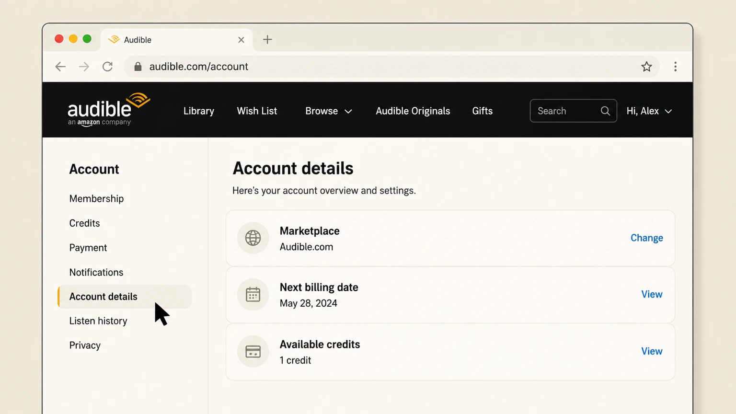Screen dimensions: 736x414
Task: Open the browser three-dot menu
Action: [x=675, y=67]
